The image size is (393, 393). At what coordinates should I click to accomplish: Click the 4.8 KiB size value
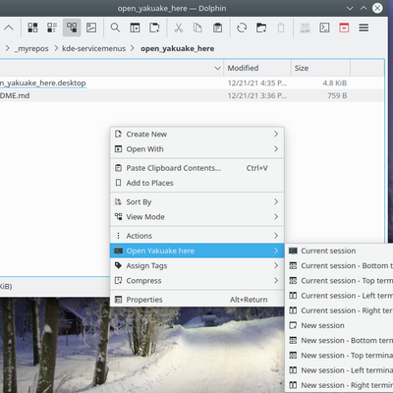coord(334,83)
